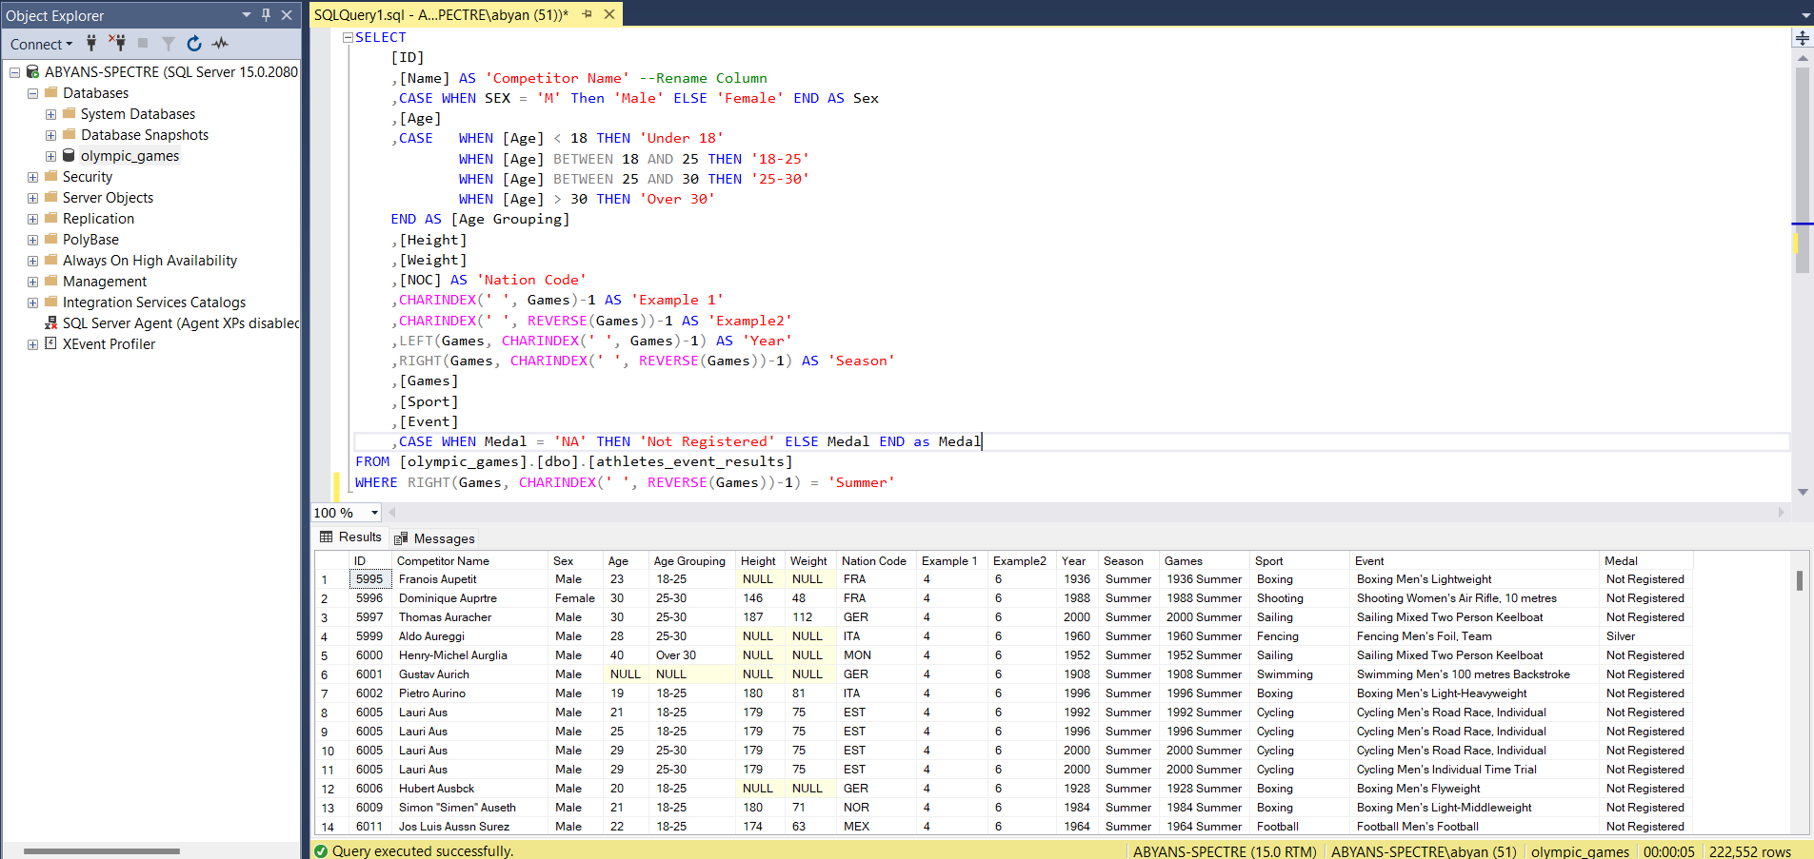Disconnect the server using the X-plug icon
The height and width of the screenshot is (859, 1814).
click(x=118, y=44)
